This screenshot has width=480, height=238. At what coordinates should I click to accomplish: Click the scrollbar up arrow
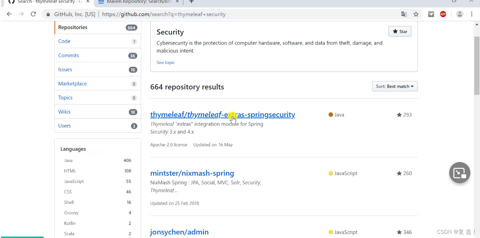(477, 25)
